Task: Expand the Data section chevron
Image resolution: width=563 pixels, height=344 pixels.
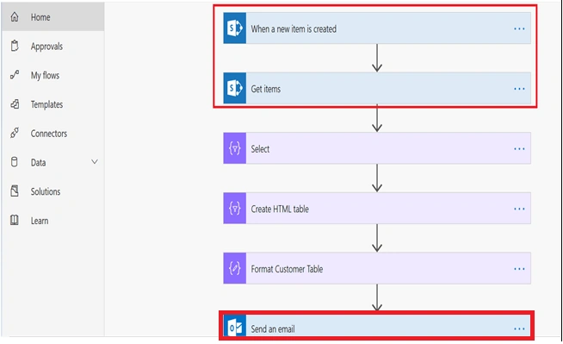Action: point(95,162)
